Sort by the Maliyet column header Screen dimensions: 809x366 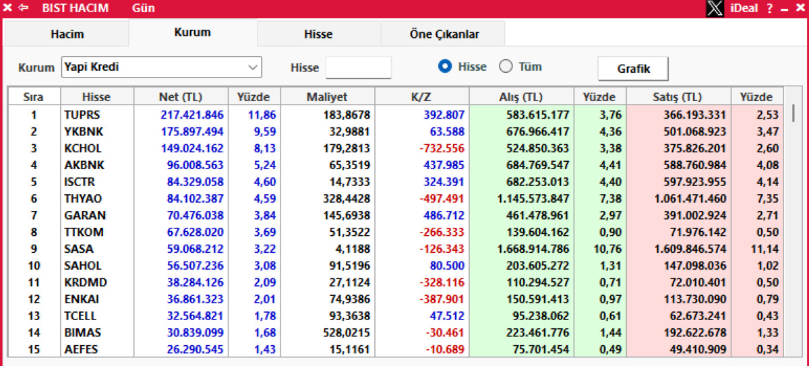(328, 97)
